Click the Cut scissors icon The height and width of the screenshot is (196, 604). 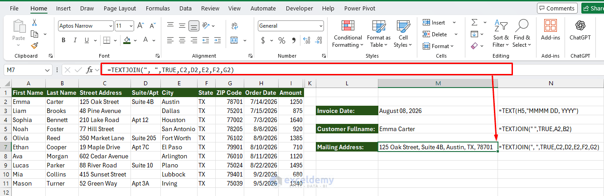click(x=34, y=23)
